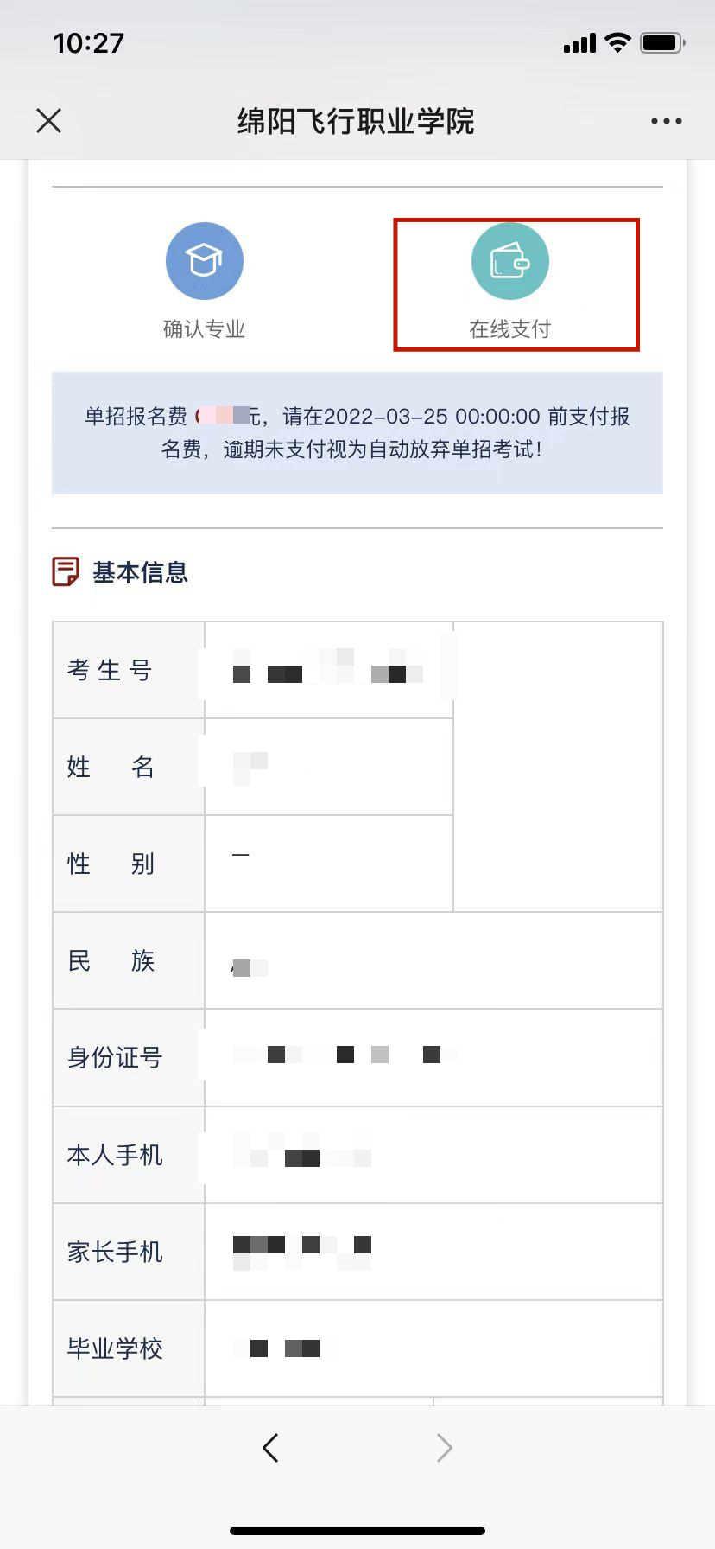Screen dimensions: 715x1549
Task: Tap the Wi-Fi status icon
Action: tap(617, 42)
